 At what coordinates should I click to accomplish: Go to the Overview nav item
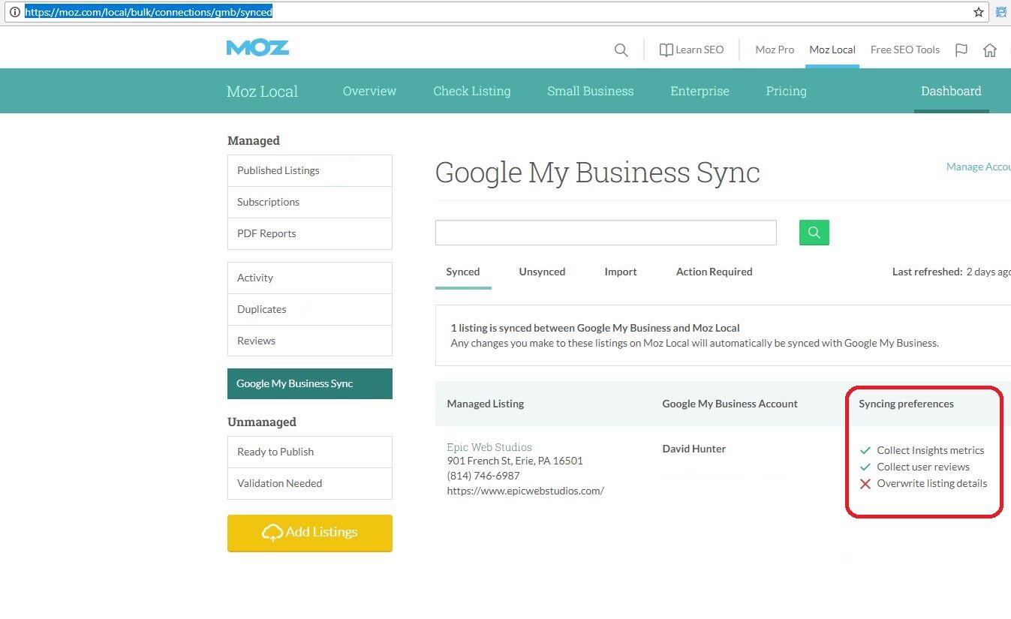tap(369, 91)
